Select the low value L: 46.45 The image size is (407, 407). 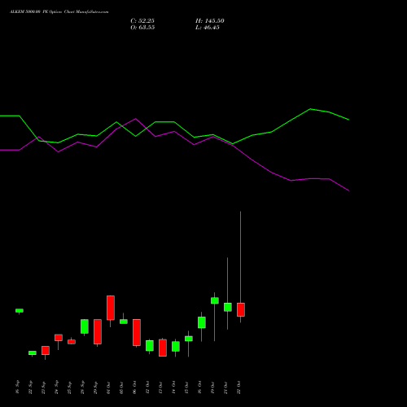coord(208,28)
